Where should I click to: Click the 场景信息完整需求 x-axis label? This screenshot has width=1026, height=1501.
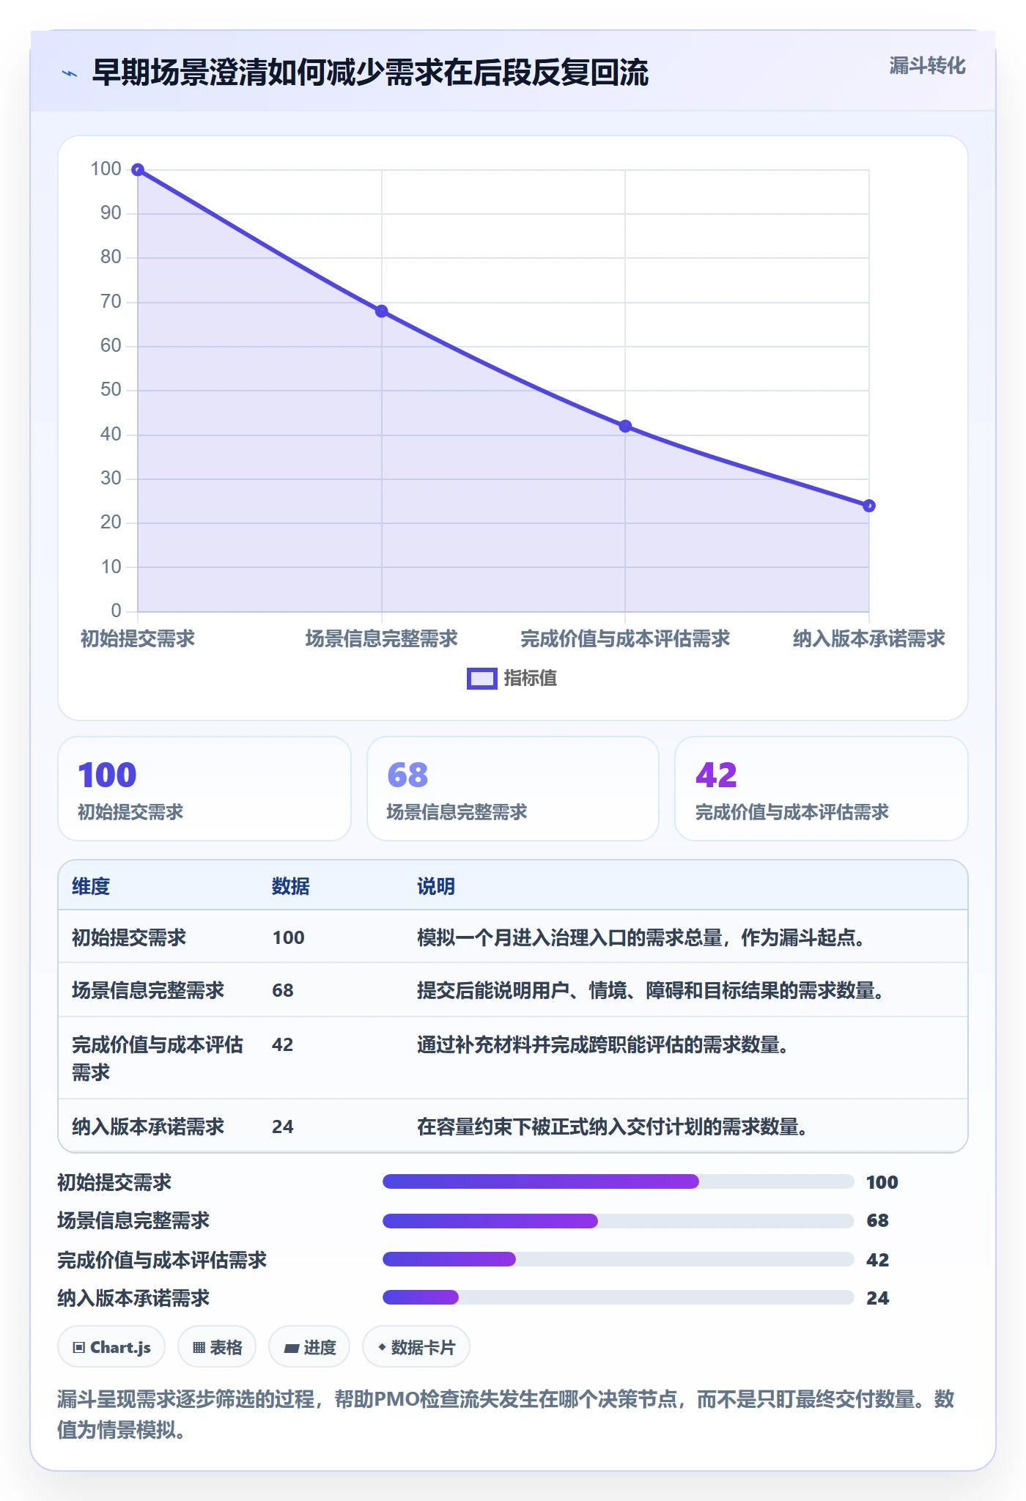[x=381, y=639]
